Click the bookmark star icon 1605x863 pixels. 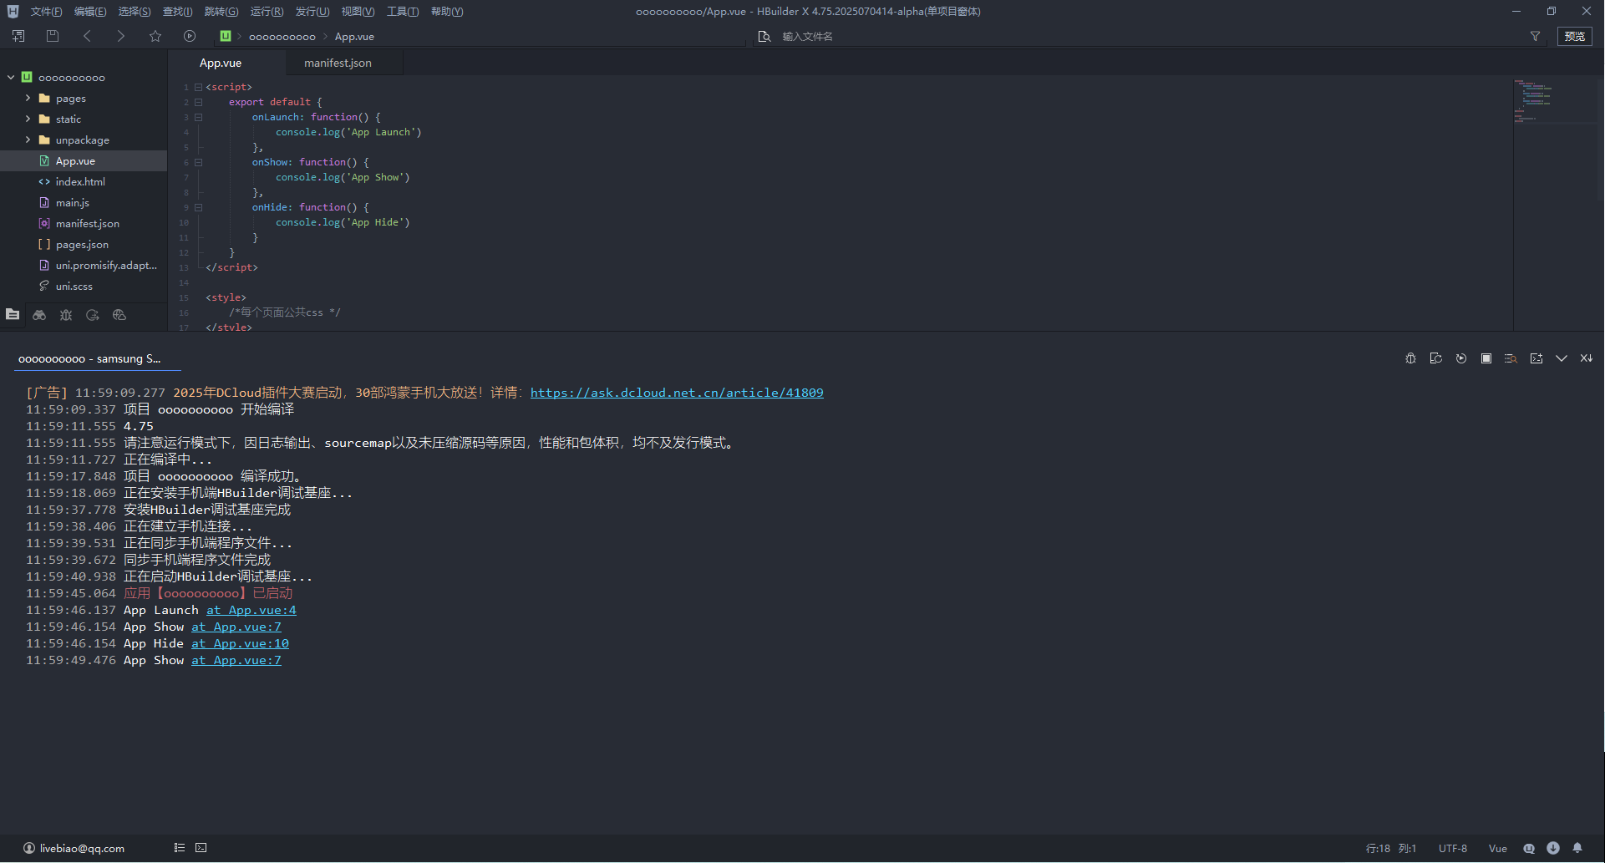[x=155, y=36]
